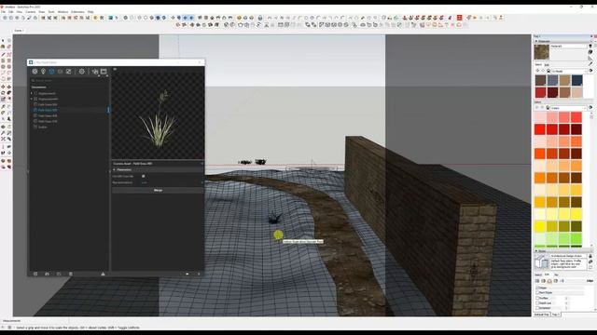Toggle the Edges checkbox in Styles
597x335 pixels.
(x=537, y=288)
